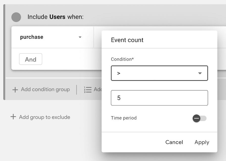Enable the Time period toggle
Screen dimensions: 226x161
199,118
